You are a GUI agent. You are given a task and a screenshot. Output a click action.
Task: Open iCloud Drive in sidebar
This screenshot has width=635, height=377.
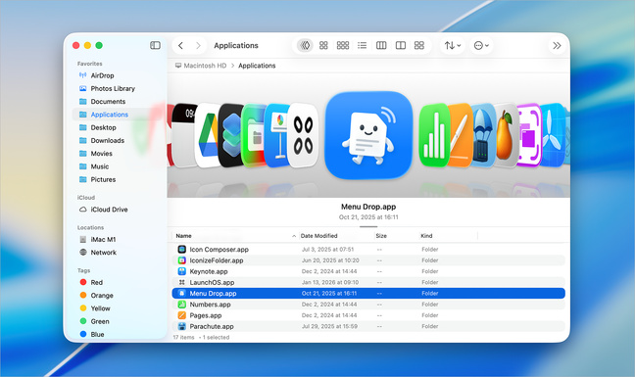coord(109,210)
